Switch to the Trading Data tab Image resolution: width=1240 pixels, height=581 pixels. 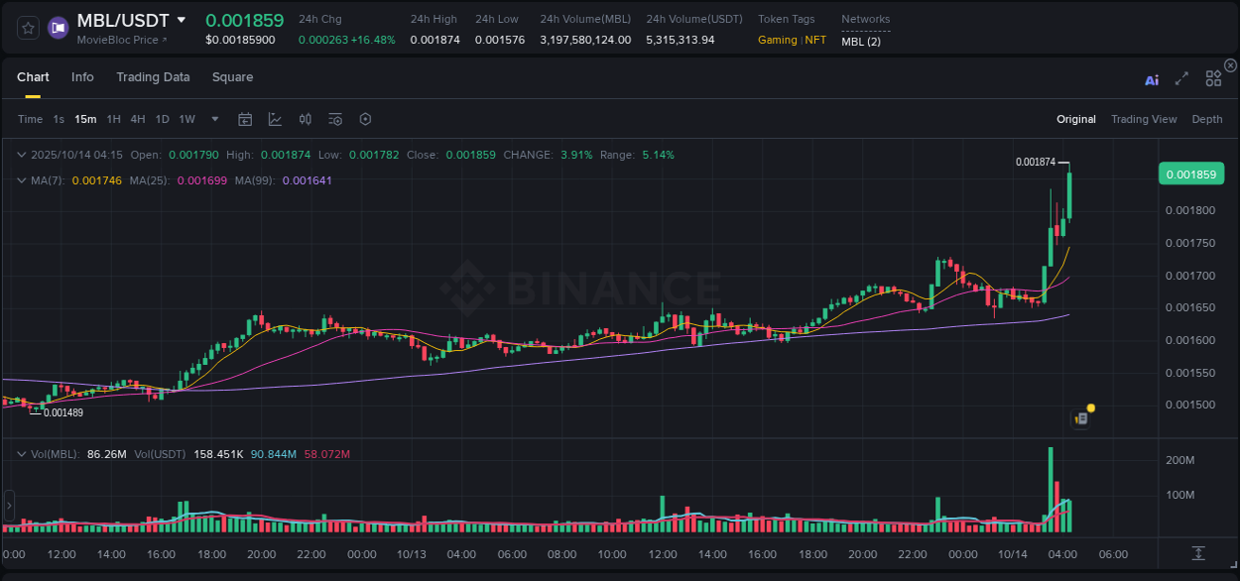click(153, 77)
